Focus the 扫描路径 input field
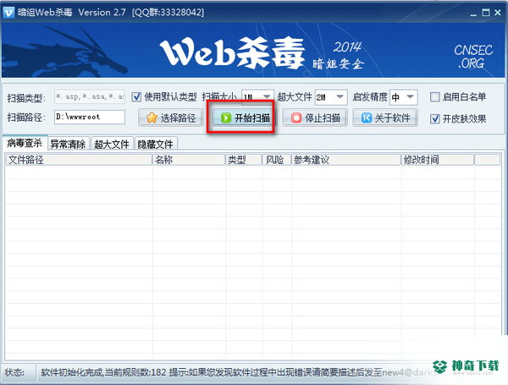The image size is (508, 385). [x=90, y=117]
